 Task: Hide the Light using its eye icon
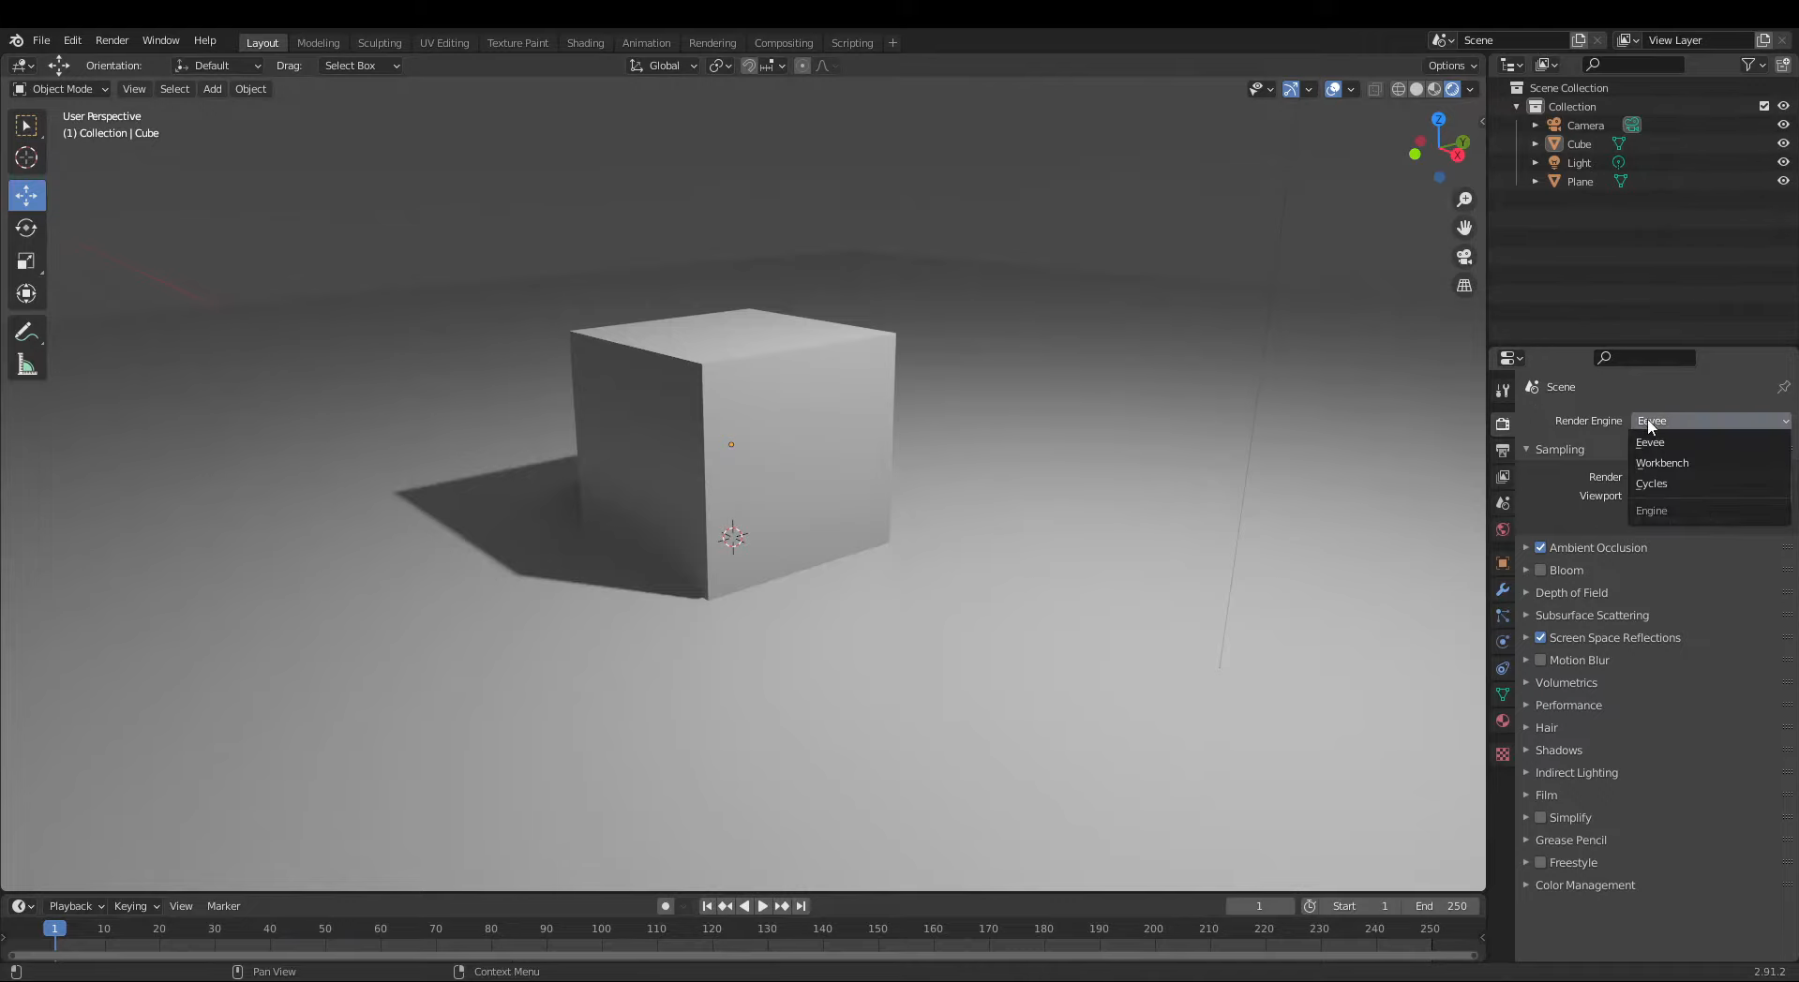coord(1783,162)
